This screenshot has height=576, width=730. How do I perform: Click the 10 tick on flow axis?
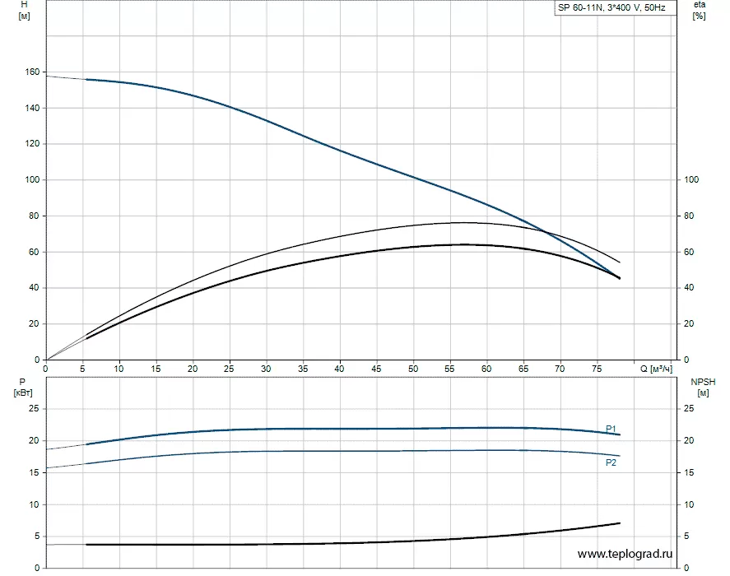pos(119,369)
